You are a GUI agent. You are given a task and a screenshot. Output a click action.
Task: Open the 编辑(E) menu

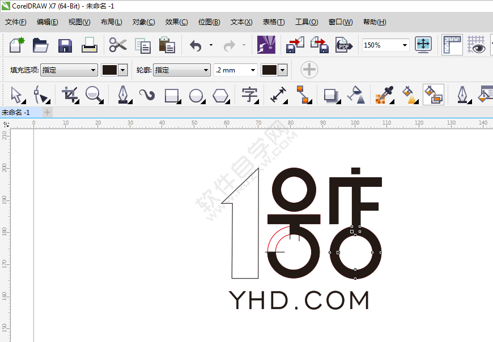[48, 22]
